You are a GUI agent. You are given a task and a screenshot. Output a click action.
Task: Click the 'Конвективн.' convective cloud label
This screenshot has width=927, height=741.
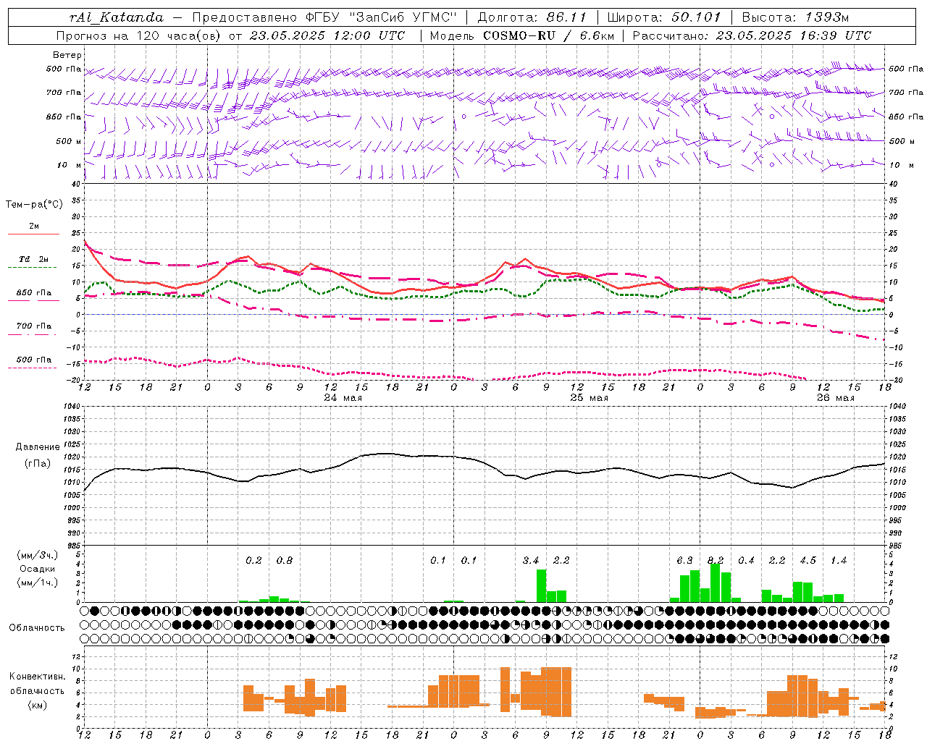[37, 677]
